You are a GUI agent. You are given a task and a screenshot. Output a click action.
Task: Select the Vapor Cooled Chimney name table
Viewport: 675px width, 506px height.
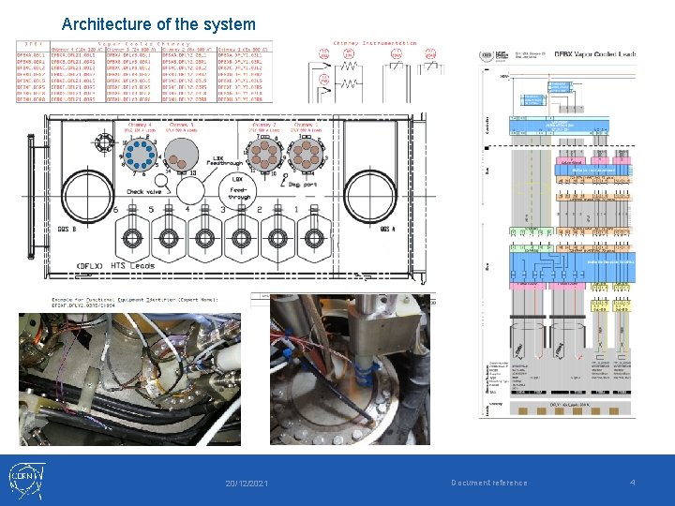coord(144,72)
